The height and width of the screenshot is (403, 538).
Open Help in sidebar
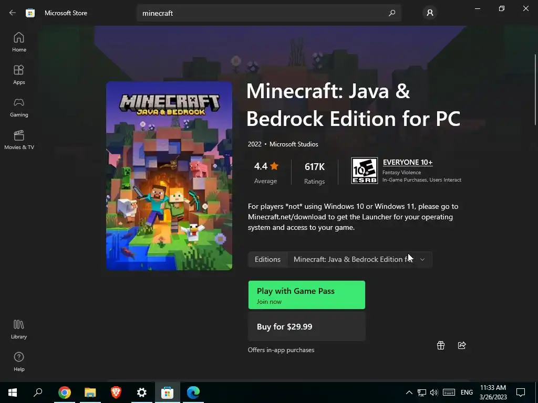tap(19, 362)
